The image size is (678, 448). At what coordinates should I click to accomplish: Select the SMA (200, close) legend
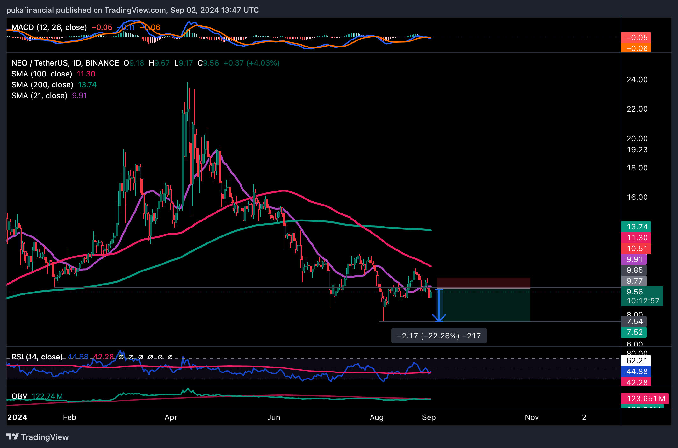[42, 85]
